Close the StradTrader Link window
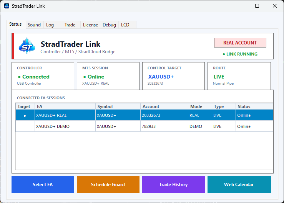This screenshot has height=203, width=284. 274,6
